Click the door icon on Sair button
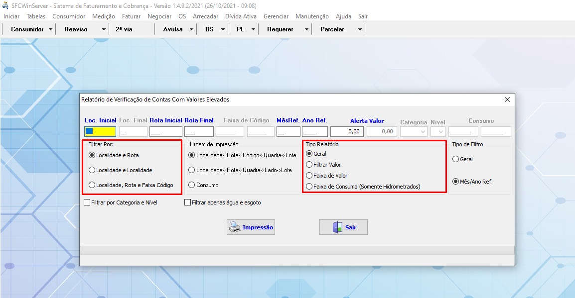 click(x=337, y=227)
